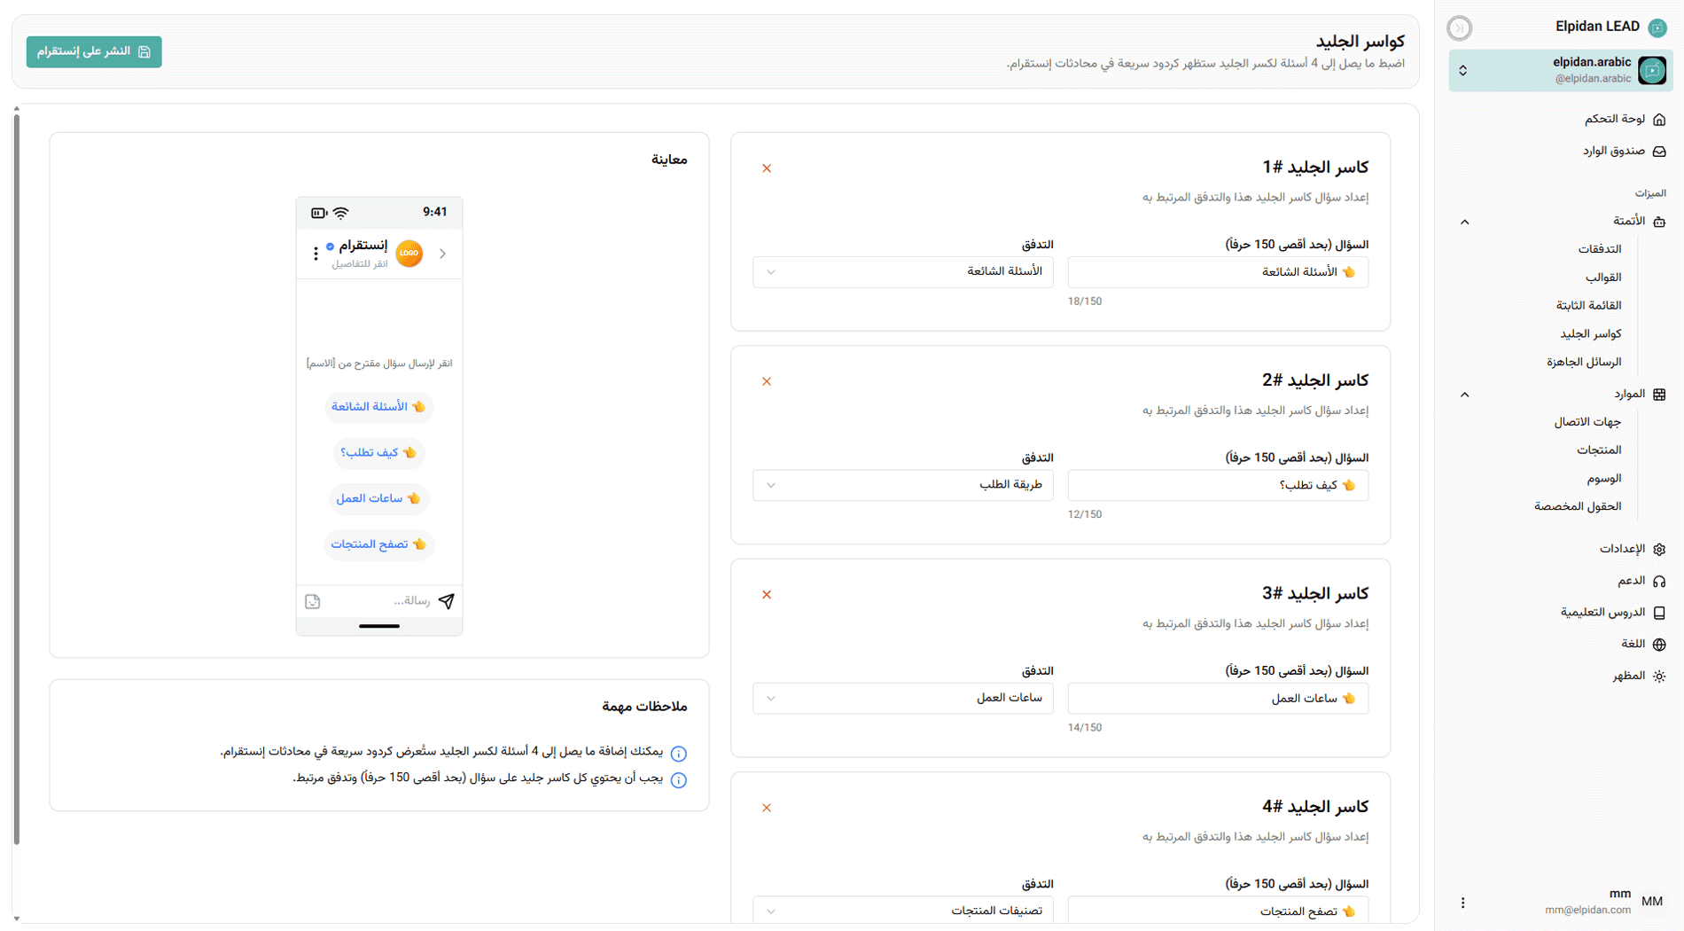Viewport: 1684px width, 931px height.
Task: Open the طريقة الطلب flow dropdown
Action: pos(902,485)
